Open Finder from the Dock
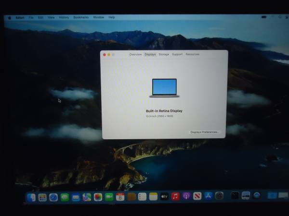 point(32,197)
